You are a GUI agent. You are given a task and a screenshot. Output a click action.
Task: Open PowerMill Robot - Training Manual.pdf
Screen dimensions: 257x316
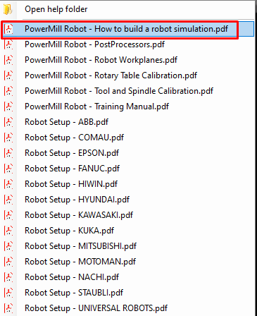[128, 107]
